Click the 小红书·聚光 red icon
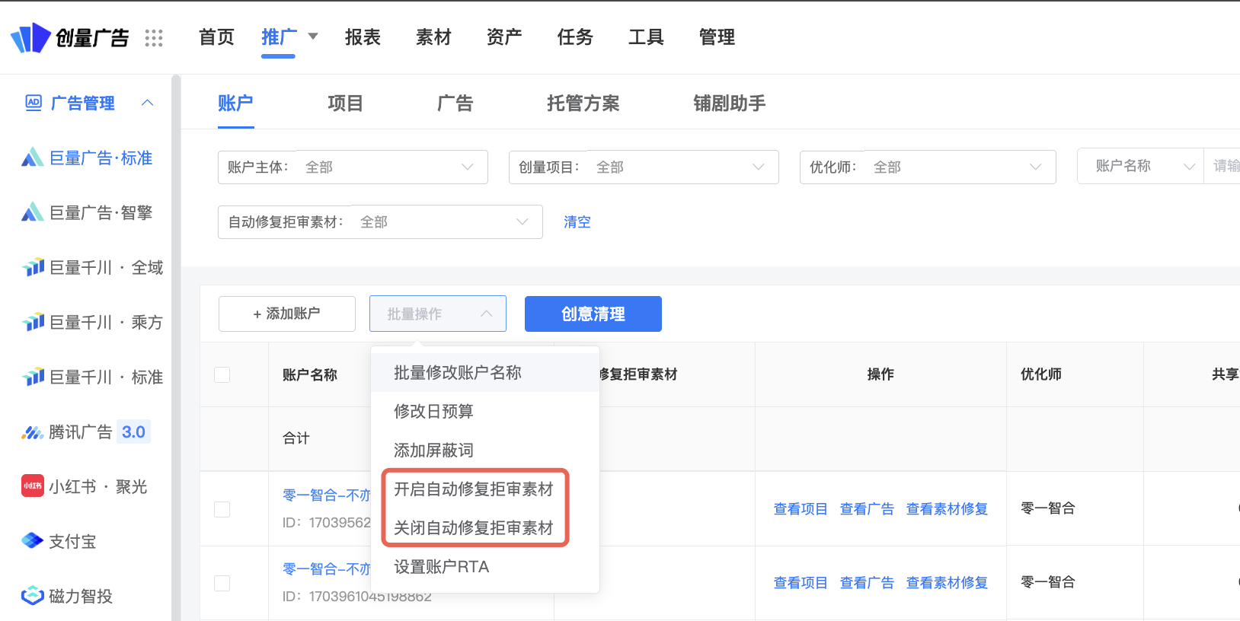Image resolution: width=1240 pixels, height=621 pixels. click(x=33, y=486)
